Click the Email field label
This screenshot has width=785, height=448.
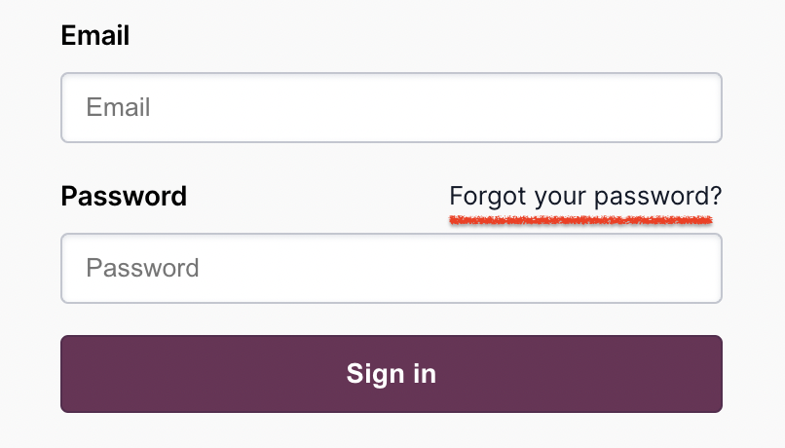(95, 36)
